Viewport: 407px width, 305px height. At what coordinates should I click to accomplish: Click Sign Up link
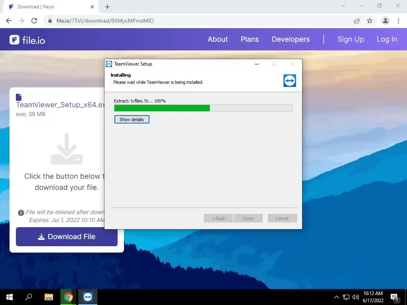351,39
